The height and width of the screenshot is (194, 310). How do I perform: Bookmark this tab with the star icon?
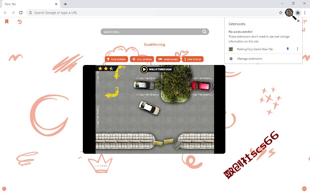pyautogui.click(x=280, y=13)
